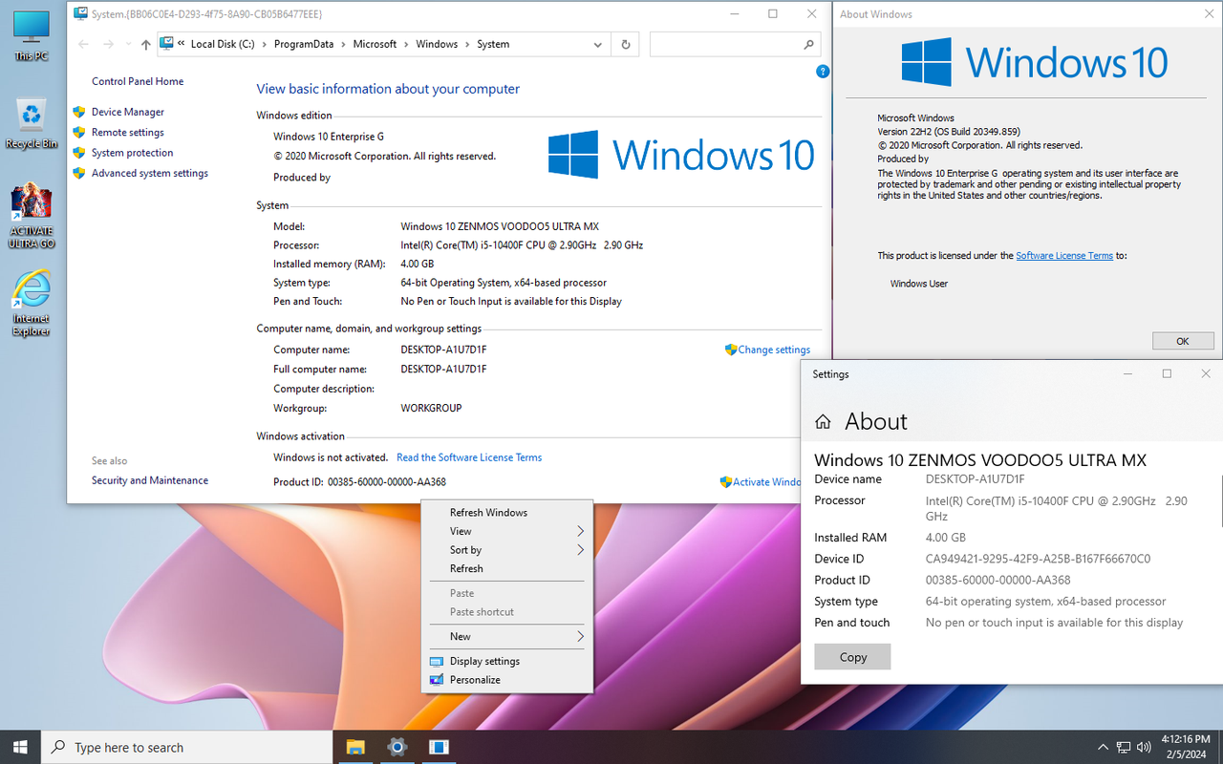Open the address bar history dropdown arrow
1223x764 pixels.
click(x=598, y=44)
